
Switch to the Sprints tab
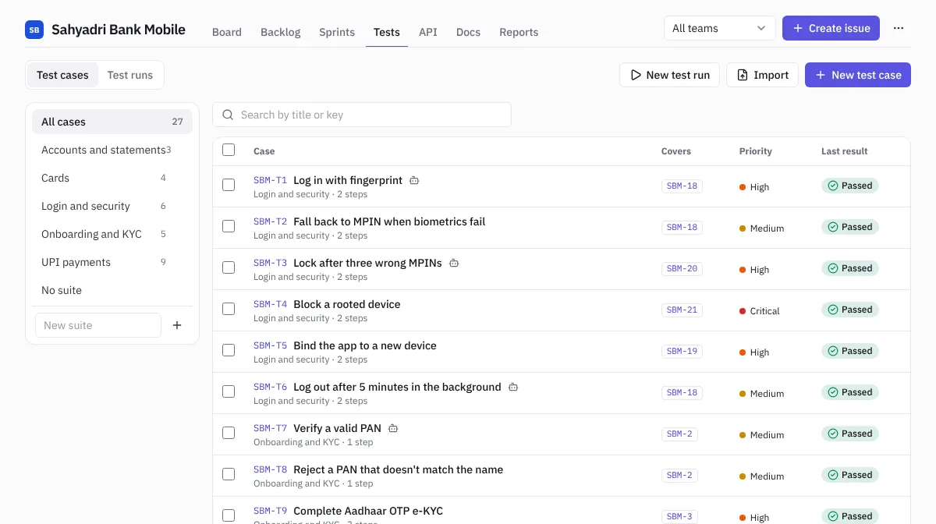point(337,32)
